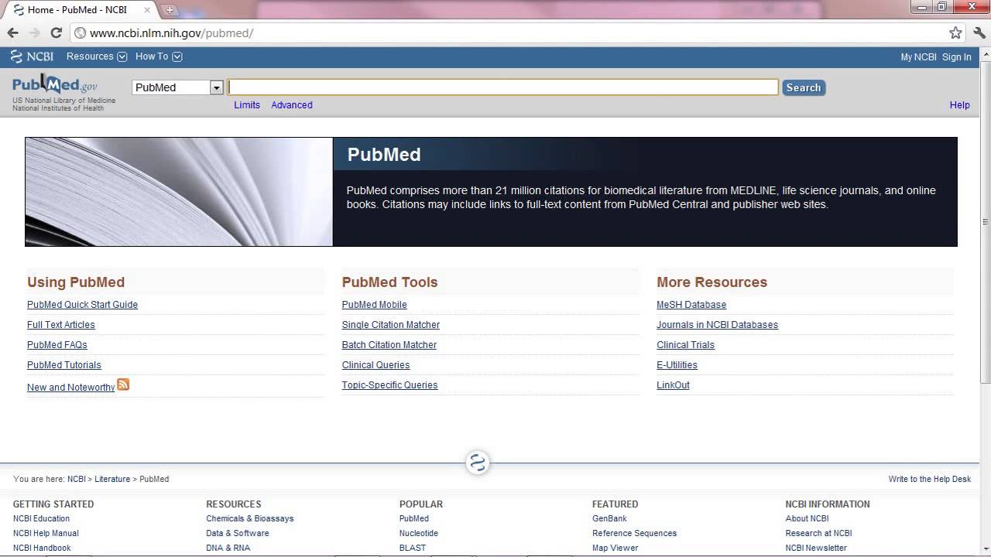Image resolution: width=991 pixels, height=557 pixels.
Task: Open Single Citation Matcher
Action: coord(391,325)
